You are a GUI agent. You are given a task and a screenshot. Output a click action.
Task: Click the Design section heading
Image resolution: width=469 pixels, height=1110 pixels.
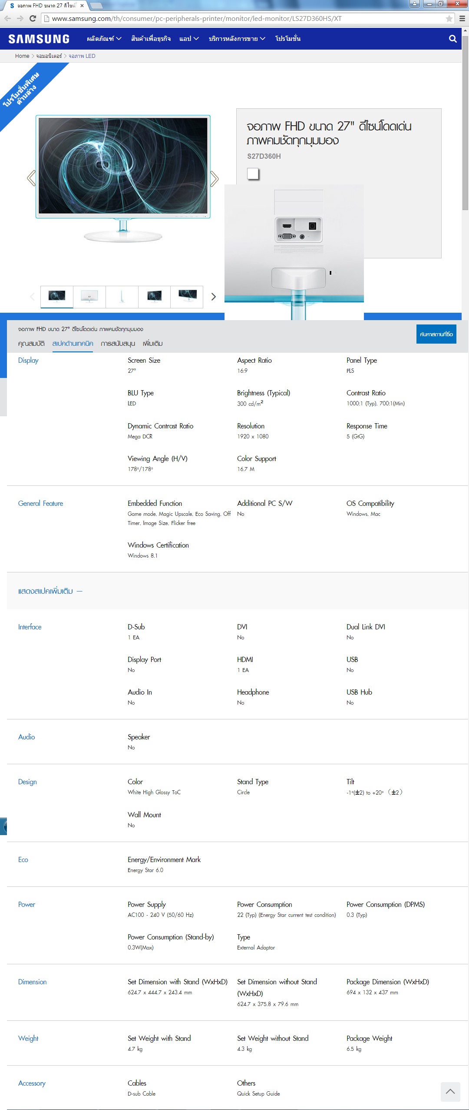coord(27,782)
